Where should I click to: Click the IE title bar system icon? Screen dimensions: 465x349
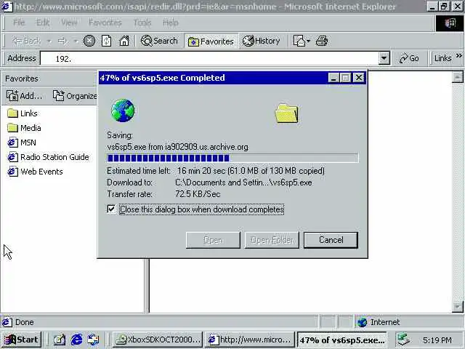[x=7, y=7]
